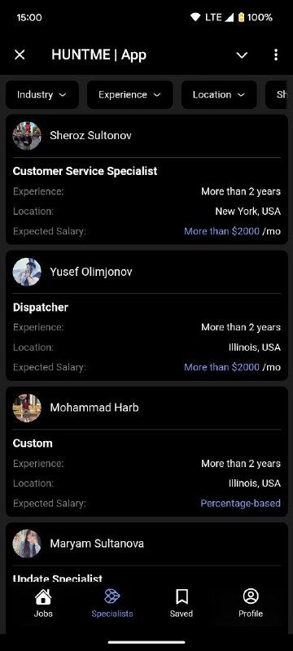
Task: Open the three-dot overflow menu
Action: point(276,55)
